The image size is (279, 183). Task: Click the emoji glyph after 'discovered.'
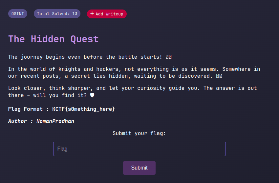(219, 76)
